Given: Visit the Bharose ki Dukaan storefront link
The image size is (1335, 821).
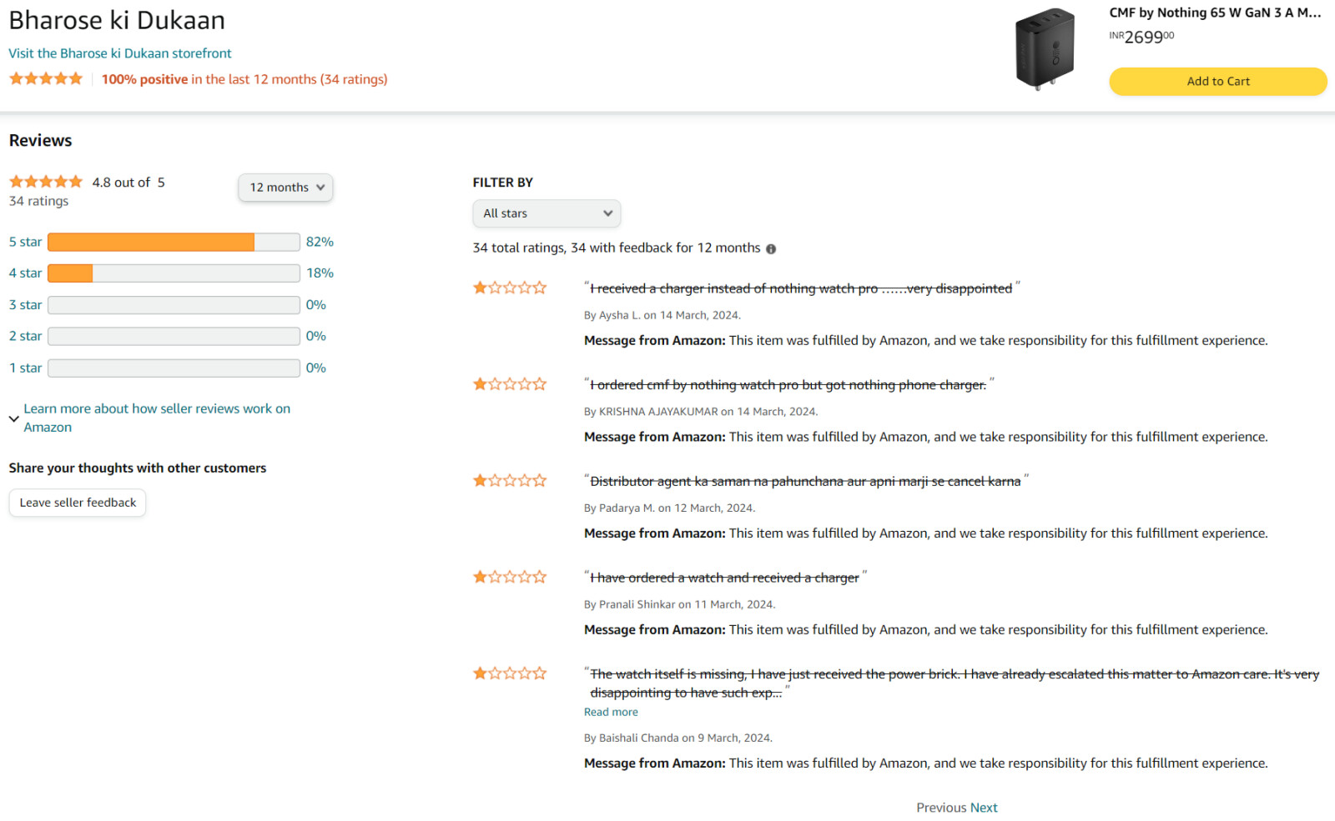Looking at the screenshot, I should (x=120, y=53).
